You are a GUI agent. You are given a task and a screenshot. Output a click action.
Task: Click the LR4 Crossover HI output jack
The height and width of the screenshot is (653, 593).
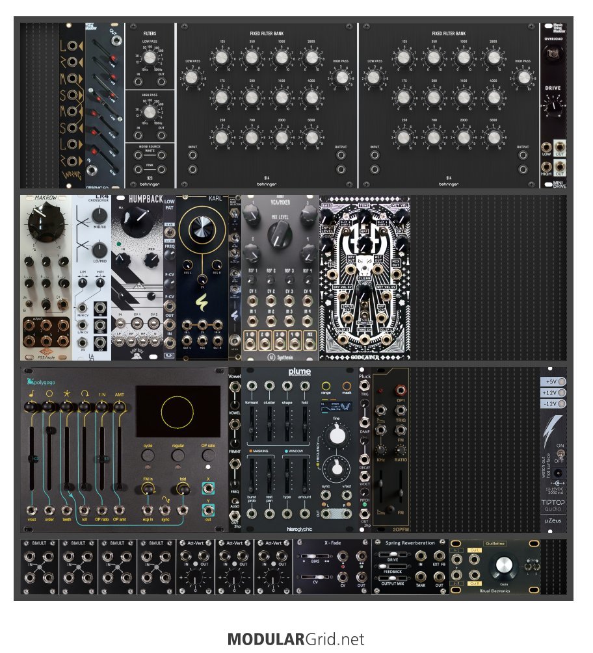[100, 308]
